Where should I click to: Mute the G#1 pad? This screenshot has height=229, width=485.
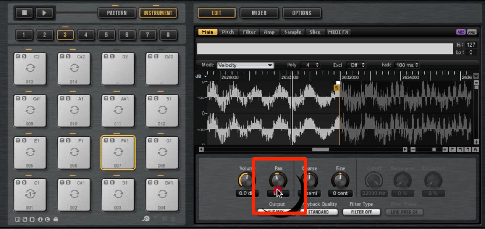[x=18, y=98]
